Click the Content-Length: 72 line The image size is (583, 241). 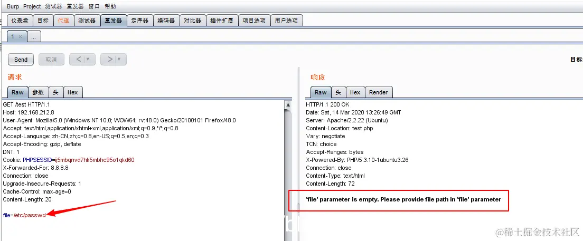(330, 184)
